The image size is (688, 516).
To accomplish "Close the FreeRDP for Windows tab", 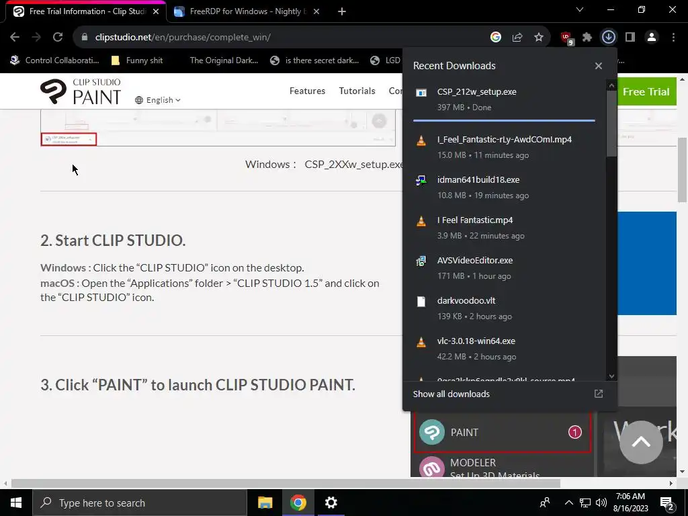I will click(317, 11).
